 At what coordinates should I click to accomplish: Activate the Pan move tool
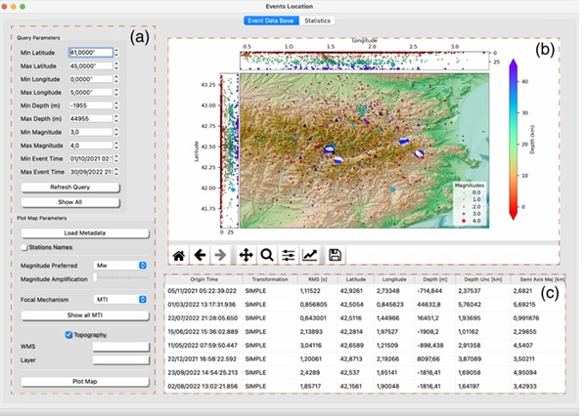pos(246,256)
